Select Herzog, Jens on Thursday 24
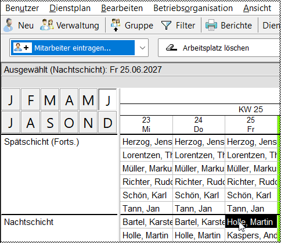 (199, 142)
